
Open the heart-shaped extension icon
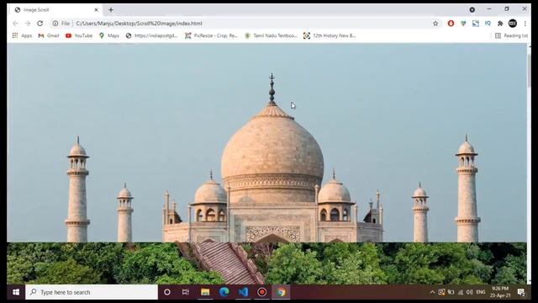coord(463,24)
